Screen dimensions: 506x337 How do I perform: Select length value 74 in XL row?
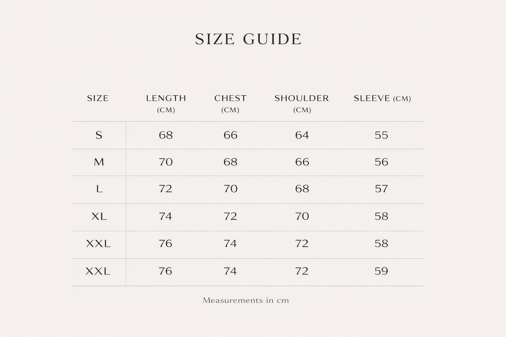(165, 216)
